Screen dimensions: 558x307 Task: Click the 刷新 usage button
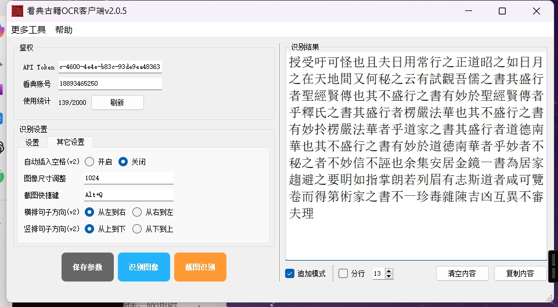click(117, 103)
